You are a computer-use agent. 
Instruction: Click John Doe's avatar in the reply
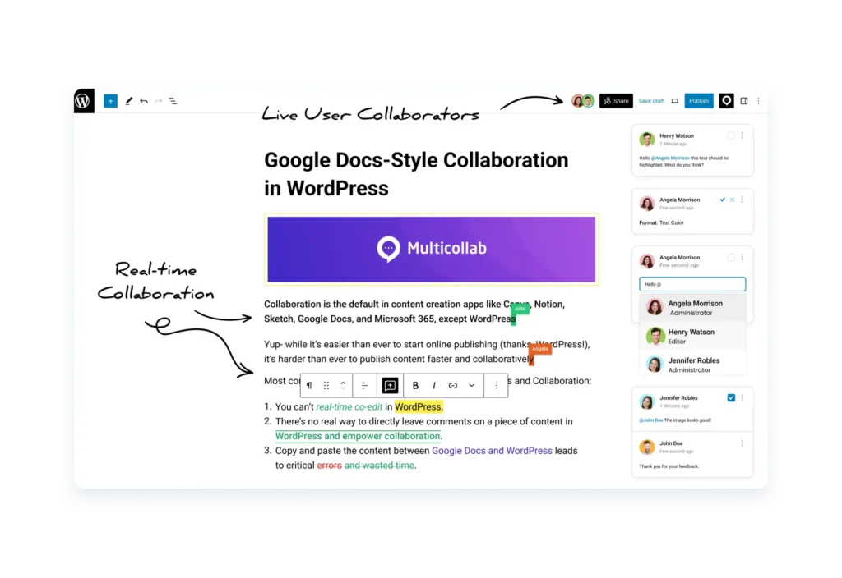pos(647,447)
